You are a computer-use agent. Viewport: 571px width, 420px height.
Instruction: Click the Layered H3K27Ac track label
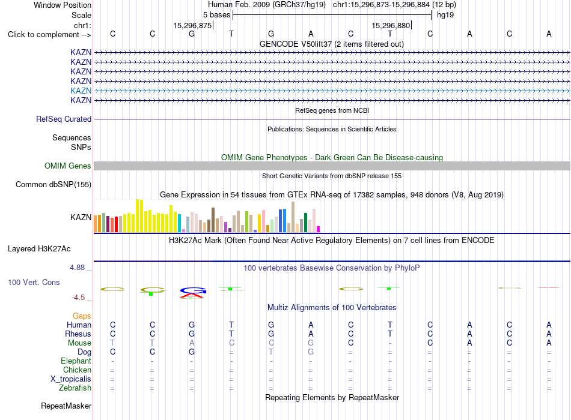coord(39,249)
